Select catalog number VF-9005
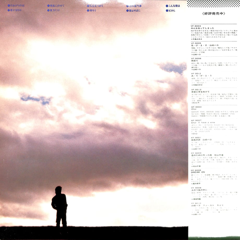Viewport: 240px width, 240px height. pos(196,43)
